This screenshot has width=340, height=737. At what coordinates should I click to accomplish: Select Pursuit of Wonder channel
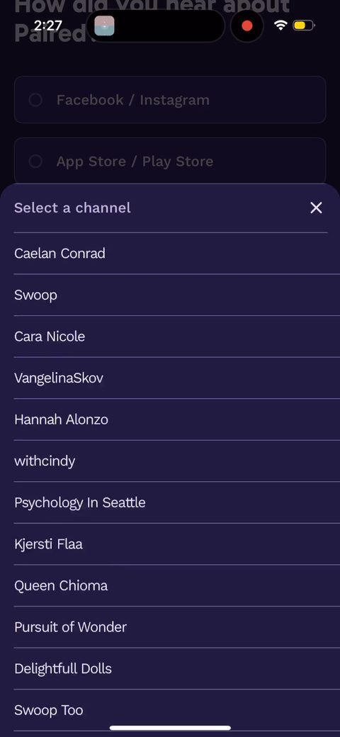pos(171,627)
